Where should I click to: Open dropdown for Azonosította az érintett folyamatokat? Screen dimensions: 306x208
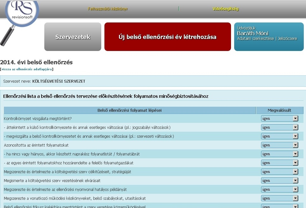[279, 145]
